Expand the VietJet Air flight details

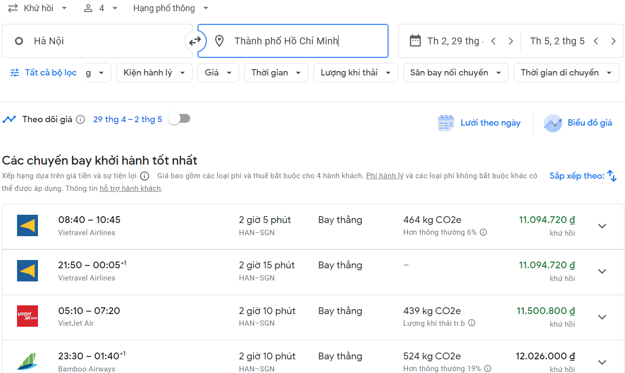[x=602, y=317]
